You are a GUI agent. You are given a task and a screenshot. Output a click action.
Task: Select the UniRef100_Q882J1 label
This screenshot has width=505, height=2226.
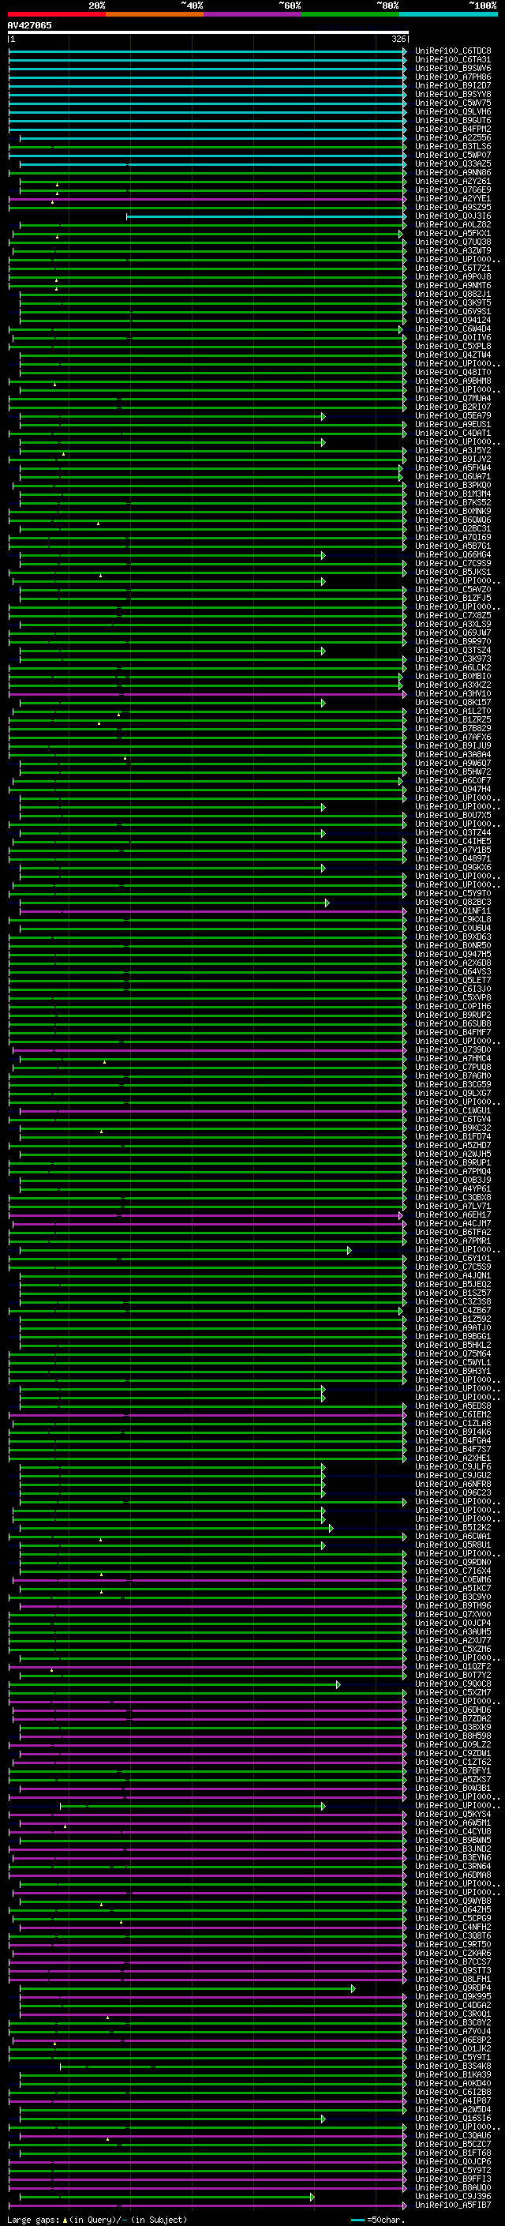(453, 294)
